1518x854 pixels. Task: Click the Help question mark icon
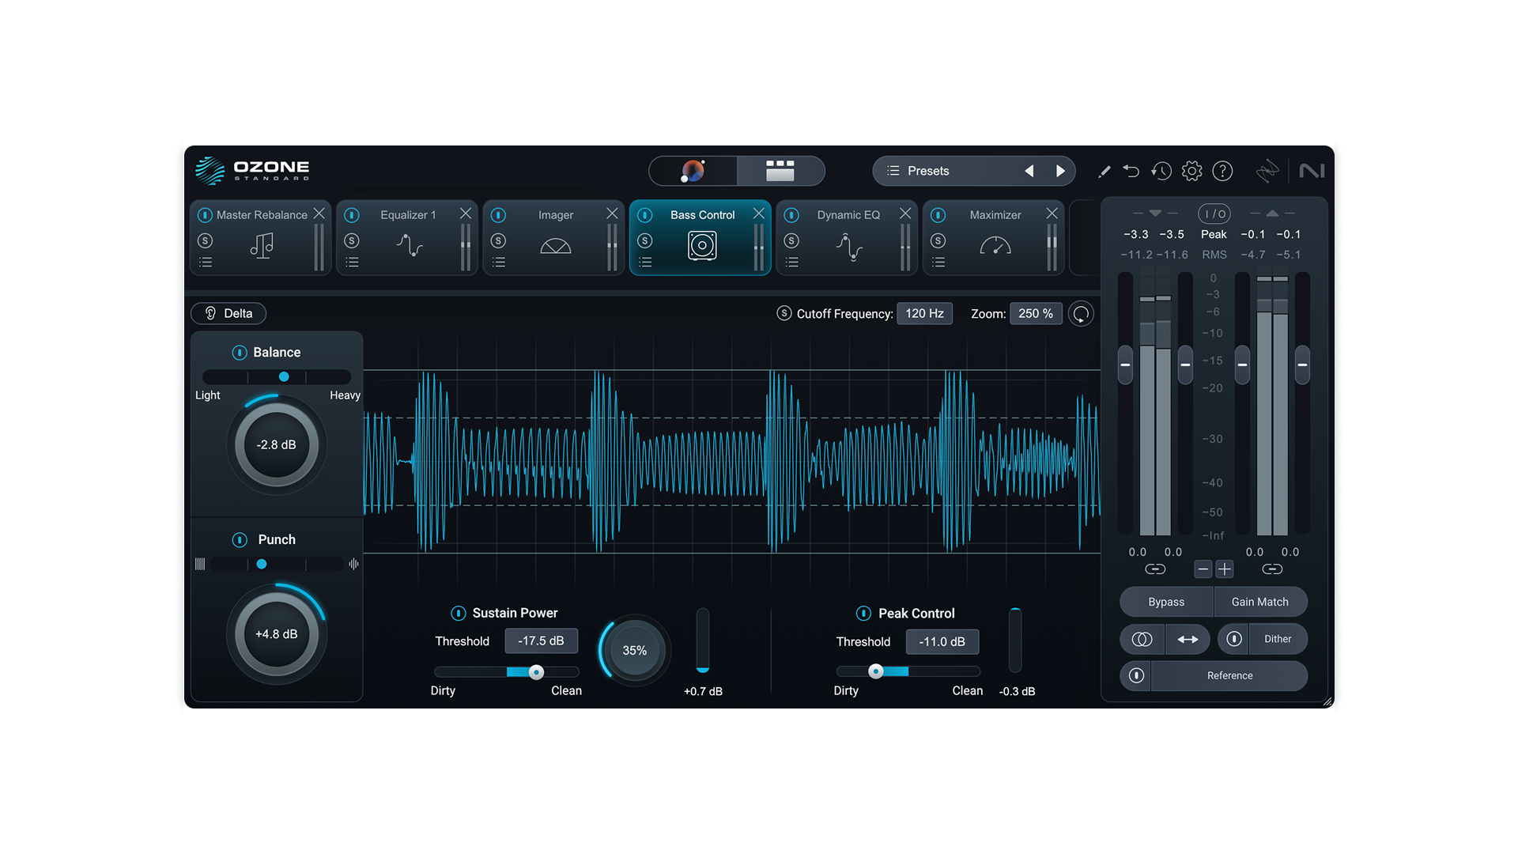coord(1222,171)
